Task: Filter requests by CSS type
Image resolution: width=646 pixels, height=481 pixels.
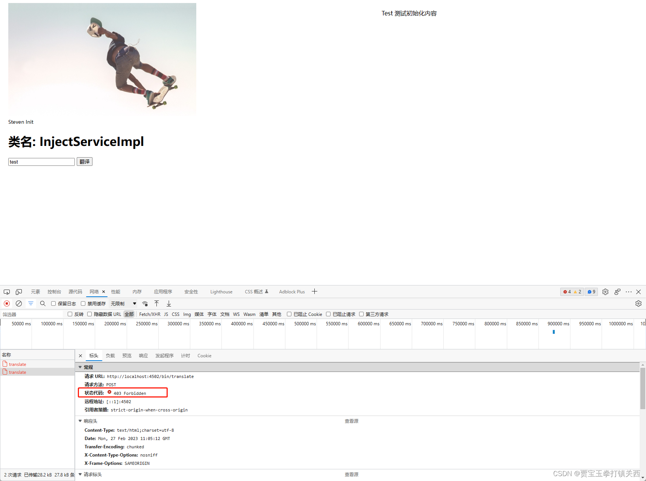Action: click(176, 314)
